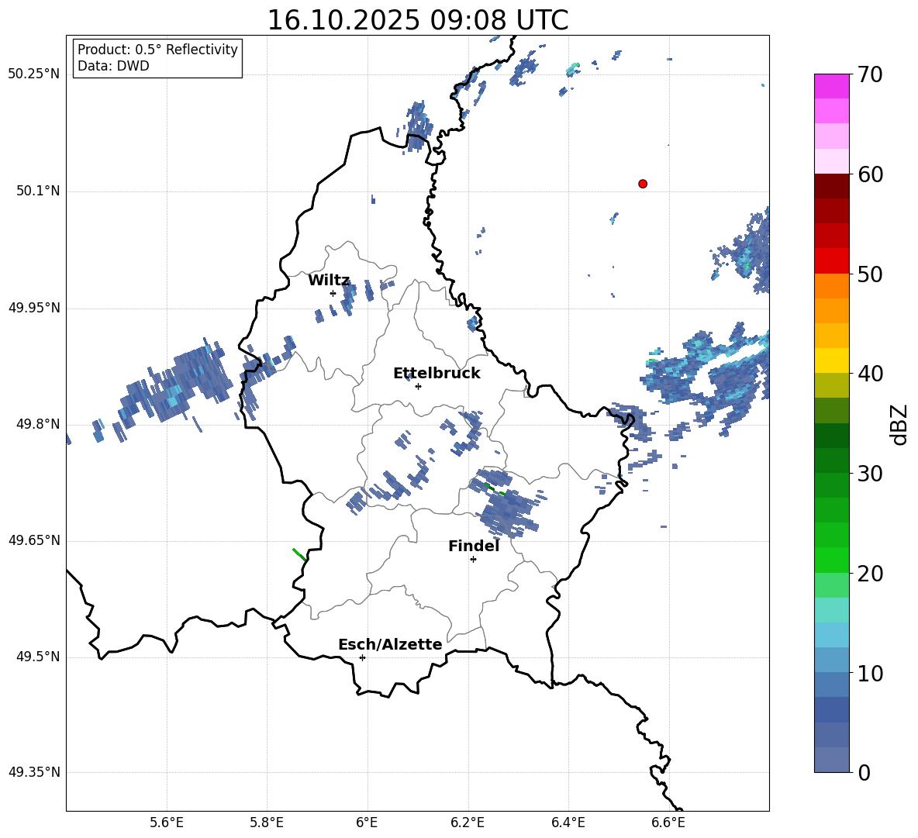The width and height of the screenshot is (918, 838).
Task: Click the 49.95°N latitude label
Action: tap(34, 308)
